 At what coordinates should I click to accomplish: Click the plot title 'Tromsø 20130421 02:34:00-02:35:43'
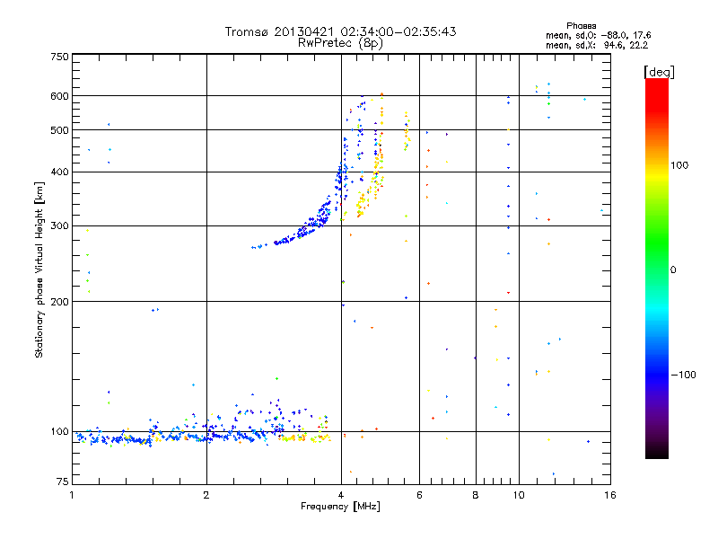click(x=340, y=31)
